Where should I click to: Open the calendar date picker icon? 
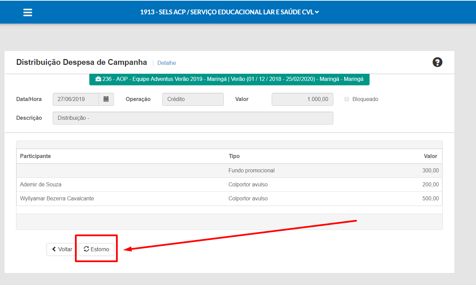(106, 99)
